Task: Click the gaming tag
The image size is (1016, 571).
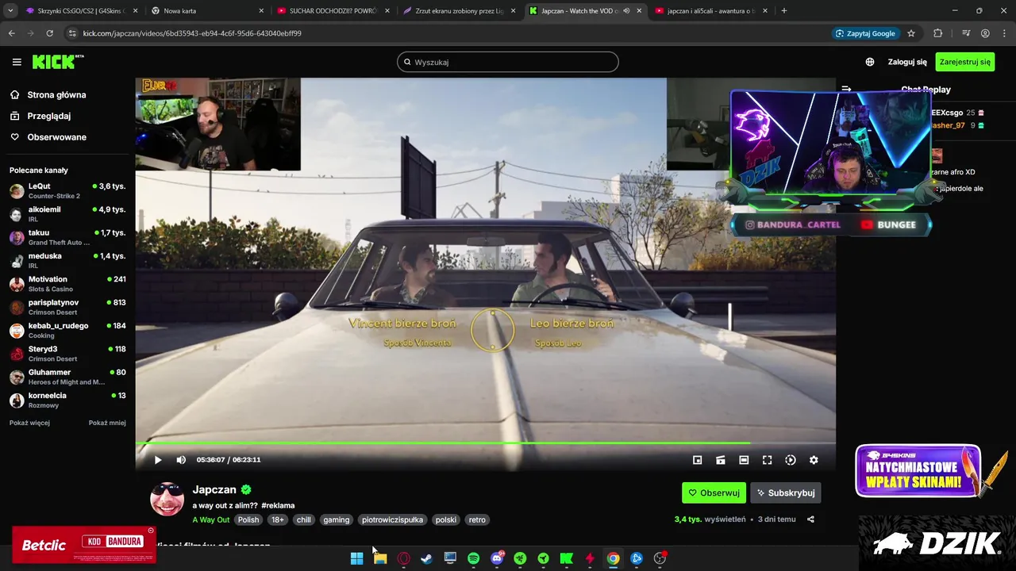Action: pos(336,519)
